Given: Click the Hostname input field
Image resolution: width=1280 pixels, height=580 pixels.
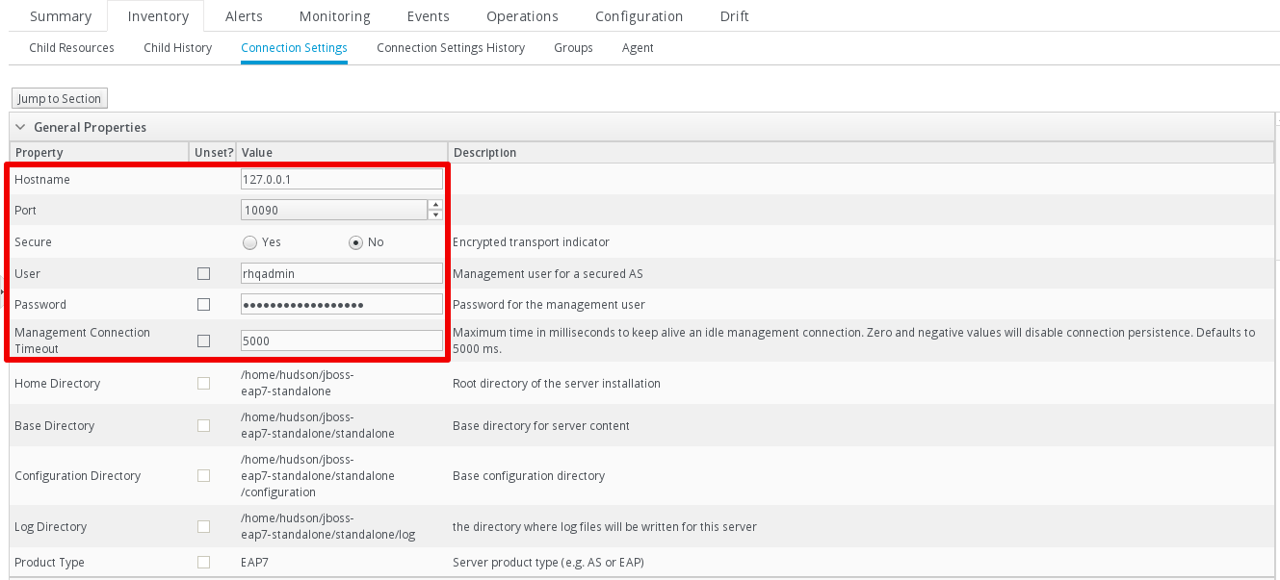Looking at the screenshot, I should (x=342, y=179).
